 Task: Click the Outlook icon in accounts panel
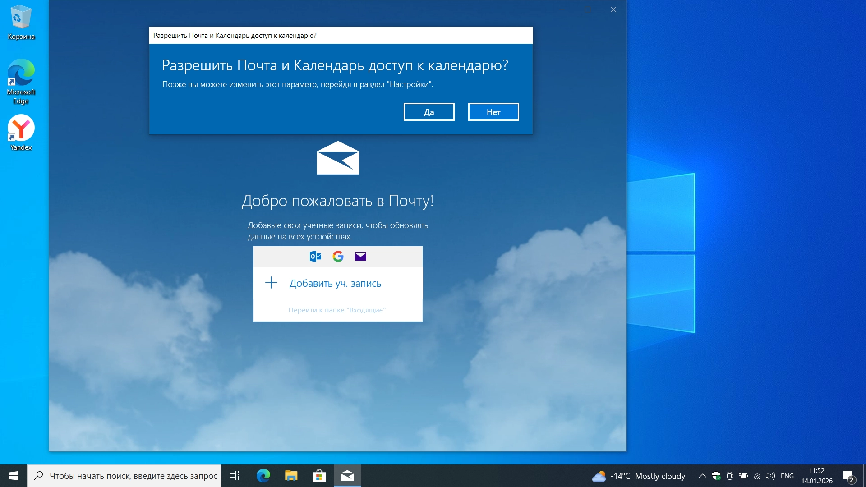(x=315, y=257)
